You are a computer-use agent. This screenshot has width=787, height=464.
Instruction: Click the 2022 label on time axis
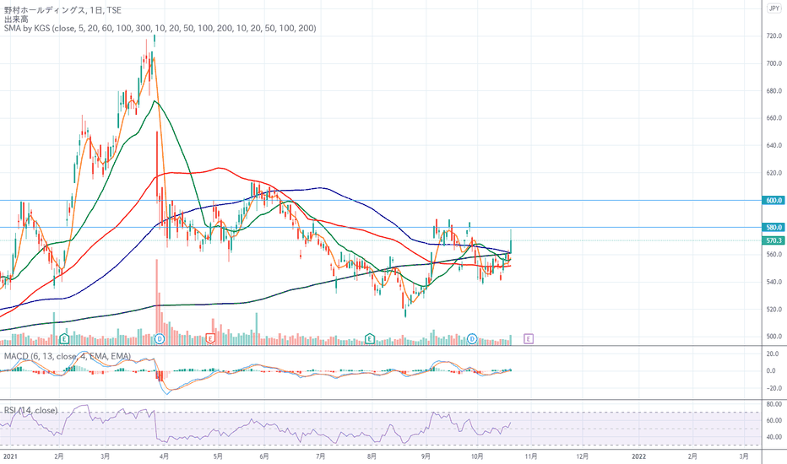coord(638,456)
